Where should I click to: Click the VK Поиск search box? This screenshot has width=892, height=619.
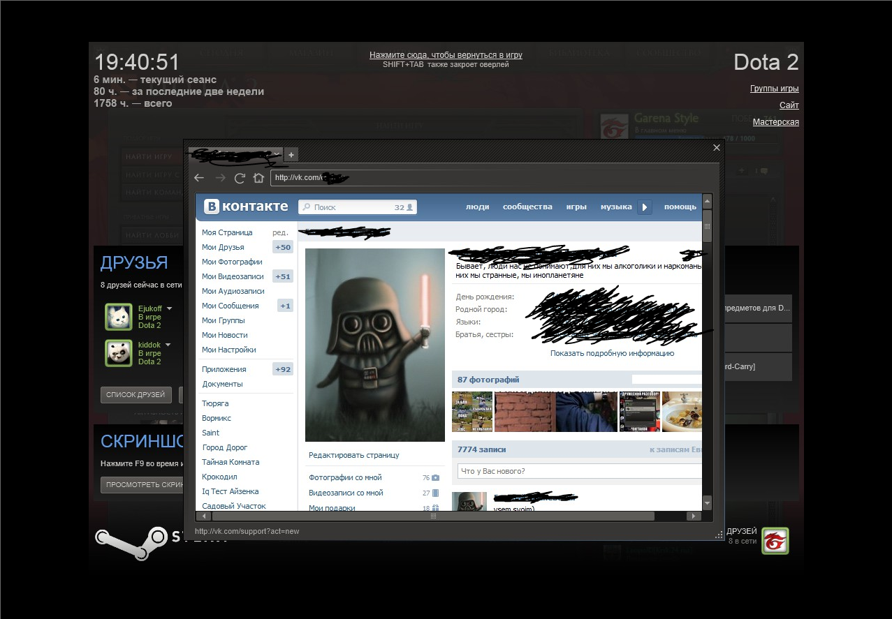click(349, 207)
